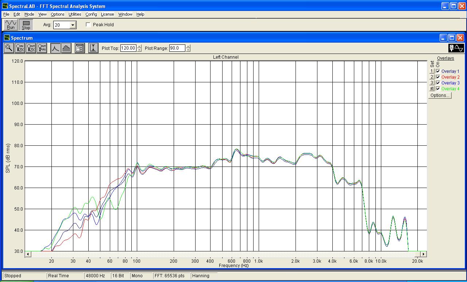Click right arrow of frequency scrollbar
Viewport: 467px width, 282px height.
pos(423,254)
